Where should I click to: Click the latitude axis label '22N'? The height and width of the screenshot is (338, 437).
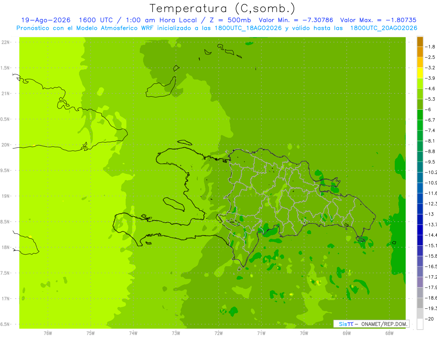point(5,42)
